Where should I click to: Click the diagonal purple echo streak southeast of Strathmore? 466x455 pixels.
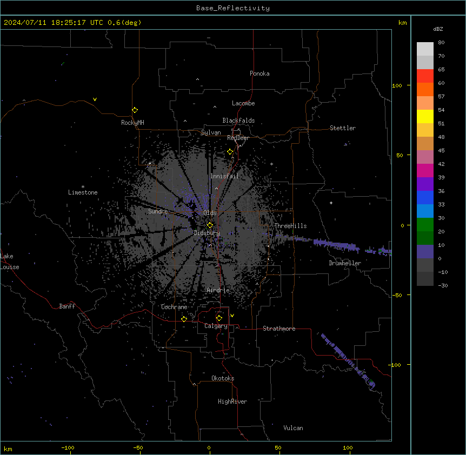348,360
